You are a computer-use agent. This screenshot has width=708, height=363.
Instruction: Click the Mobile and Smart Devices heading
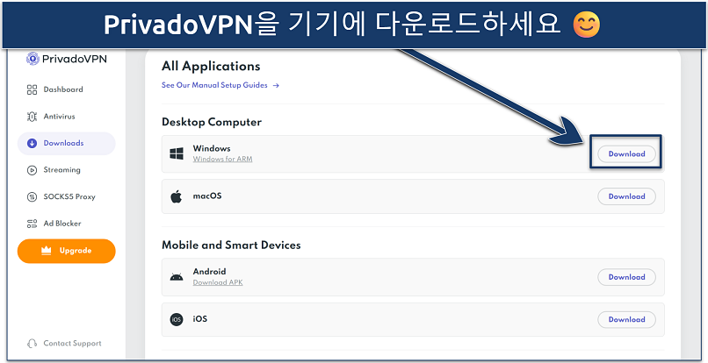pos(231,246)
